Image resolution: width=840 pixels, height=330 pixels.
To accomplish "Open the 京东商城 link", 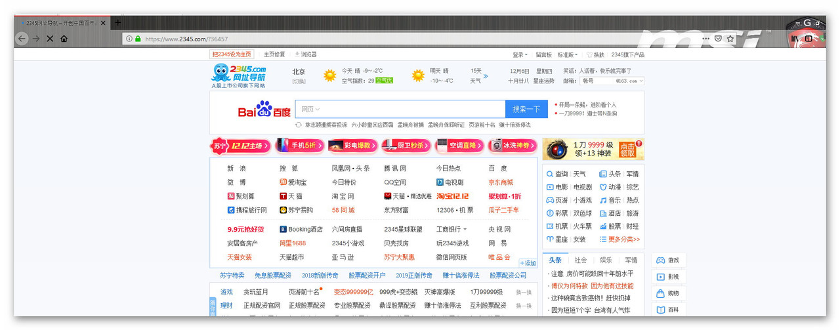I will (x=501, y=182).
